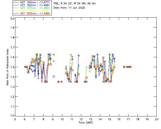Click the "Real Part of Refractive index" axis label

coord(8,67)
